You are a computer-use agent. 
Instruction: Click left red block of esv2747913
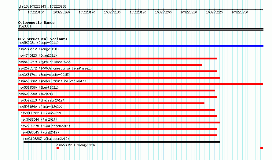click(x=58, y=148)
